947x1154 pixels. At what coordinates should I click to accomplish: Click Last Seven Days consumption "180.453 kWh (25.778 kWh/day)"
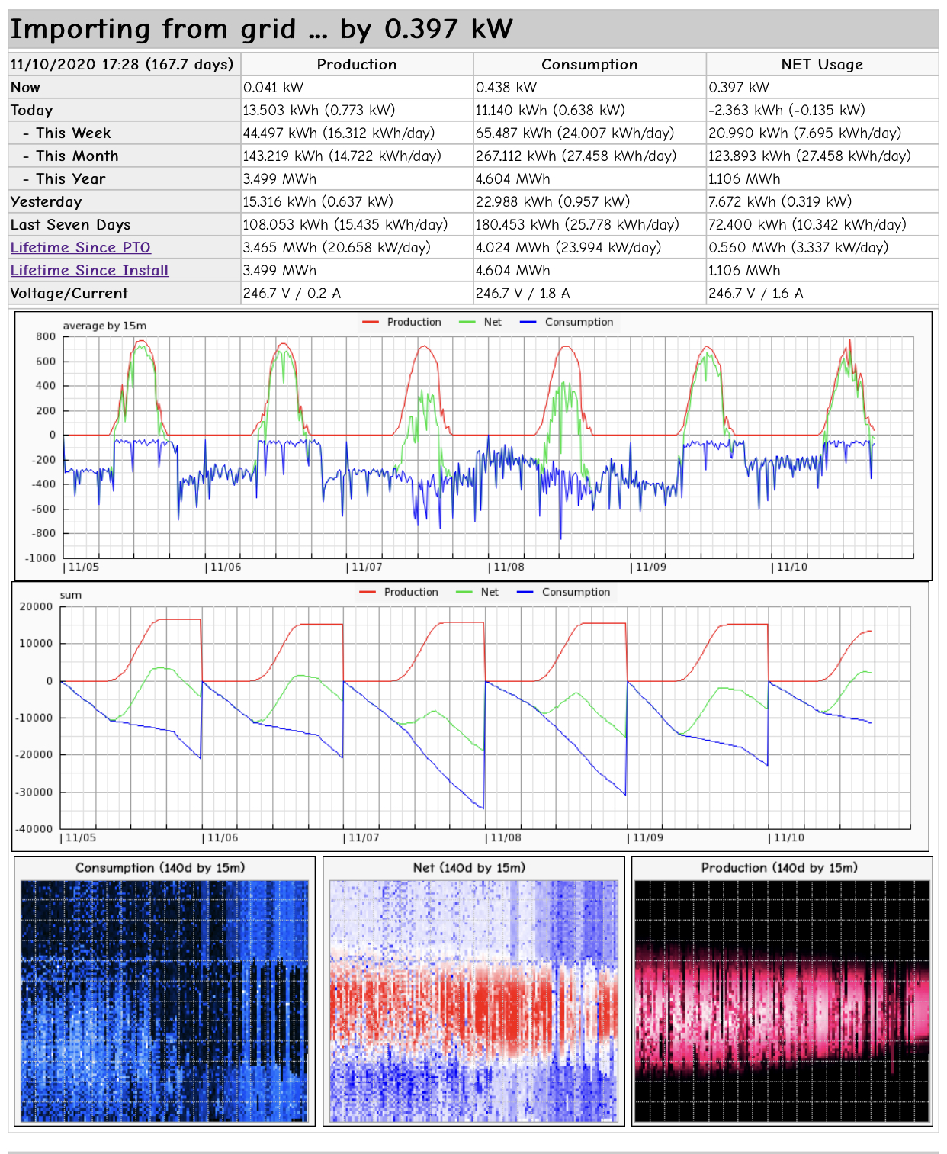pos(577,225)
